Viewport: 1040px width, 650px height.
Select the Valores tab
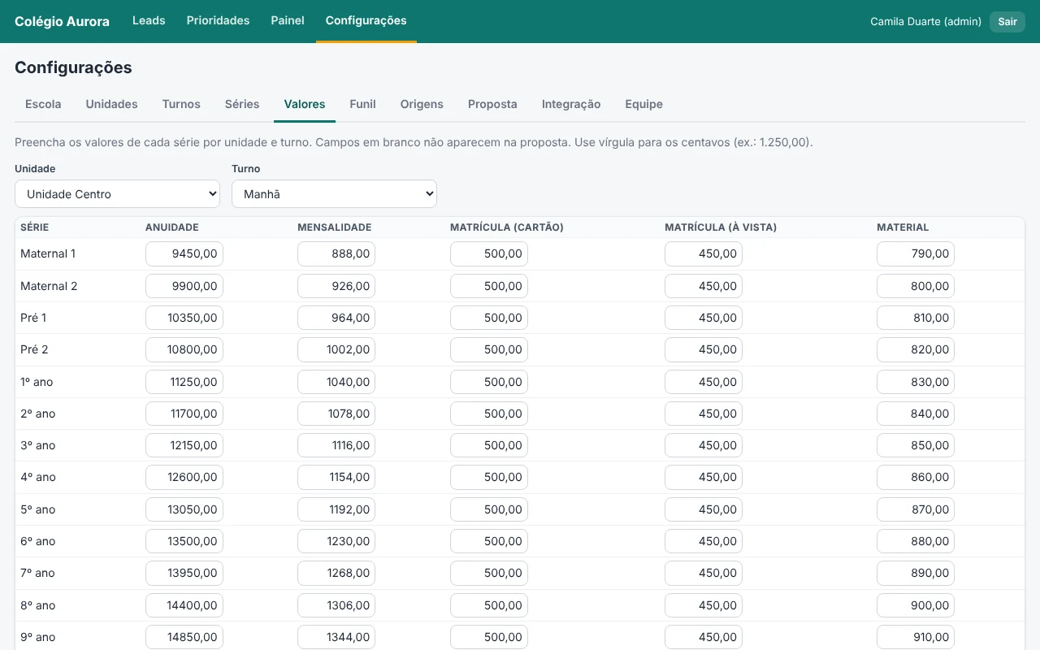[305, 104]
